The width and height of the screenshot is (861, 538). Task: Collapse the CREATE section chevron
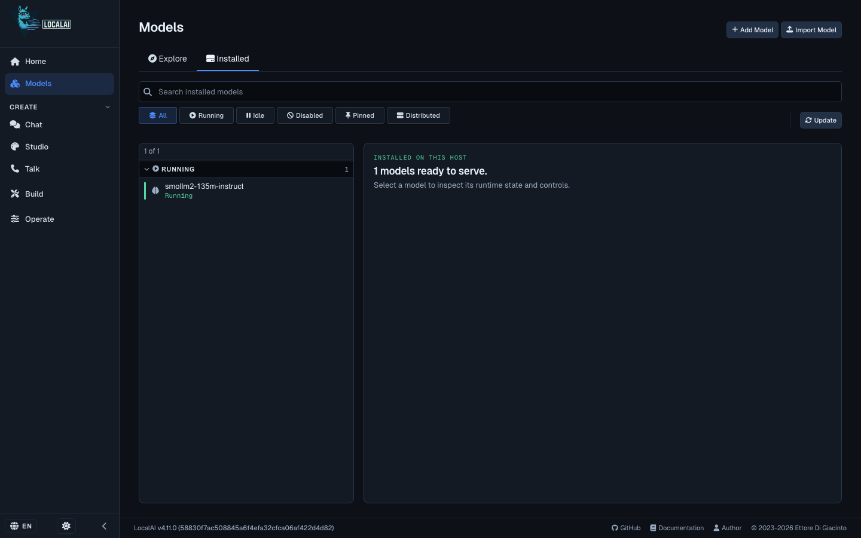pos(108,107)
